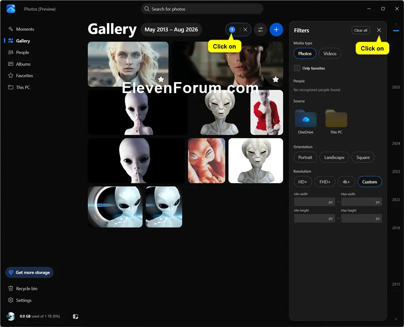Image resolution: width=404 pixels, height=327 pixels.
Task: Toggle Landscape orientation filter
Action: click(334, 157)
